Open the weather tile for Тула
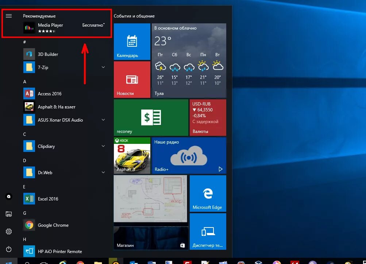The image size is (366, 264). point(189,61)
